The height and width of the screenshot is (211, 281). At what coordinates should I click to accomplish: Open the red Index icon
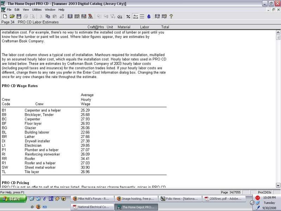tap(91, 17)
